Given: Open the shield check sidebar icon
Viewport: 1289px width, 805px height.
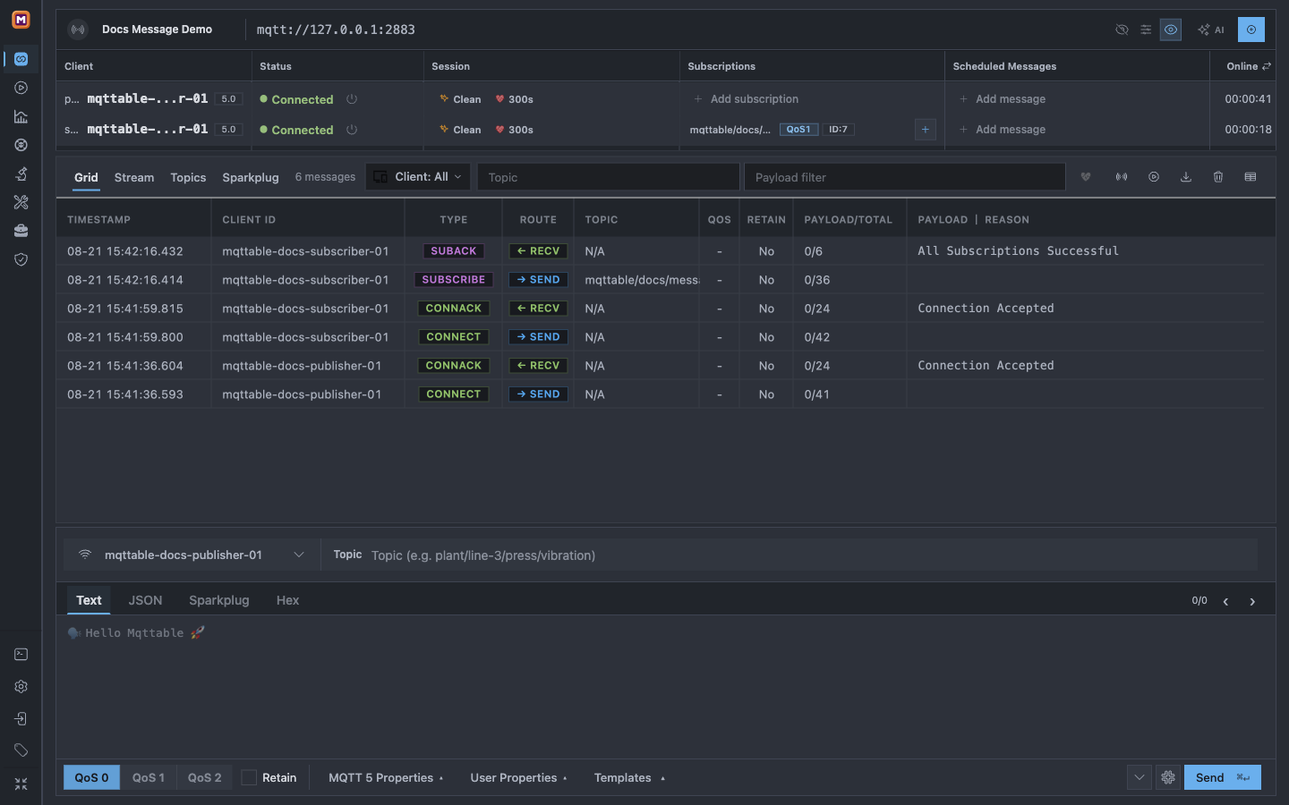Looking at the screenshot, I should coord(21,259).
